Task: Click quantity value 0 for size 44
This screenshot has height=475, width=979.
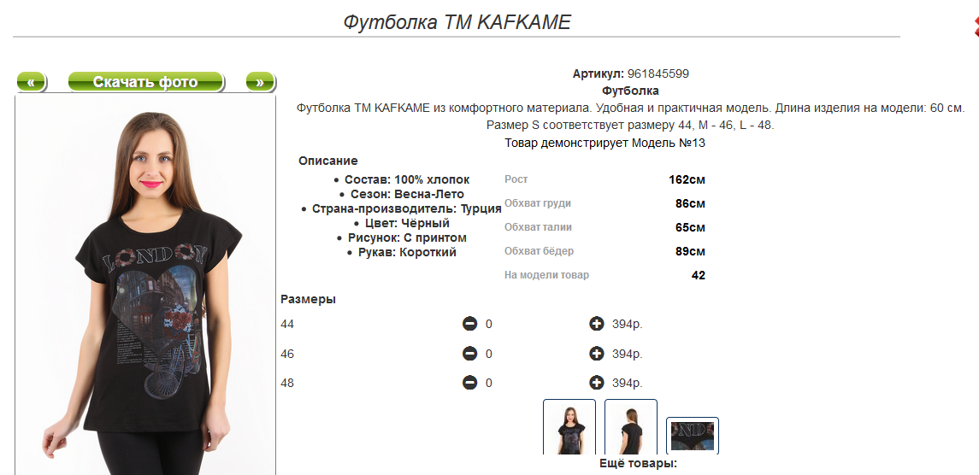Action: coord(489,324)
